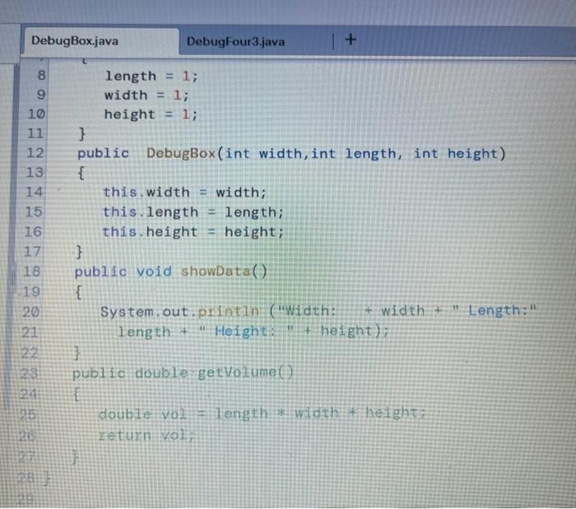Place cursor on 'width = 1;' line
Image resolution: width=576 pixels, height=509 pixels.
(x=146, y=96)
